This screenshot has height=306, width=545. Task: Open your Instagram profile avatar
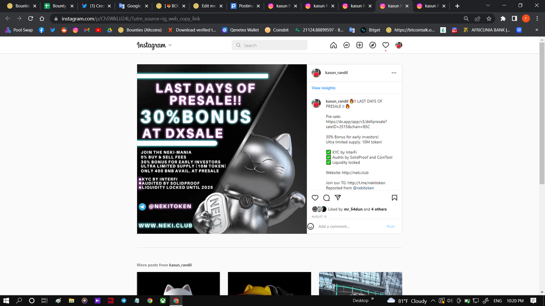[x=399, y=45]
